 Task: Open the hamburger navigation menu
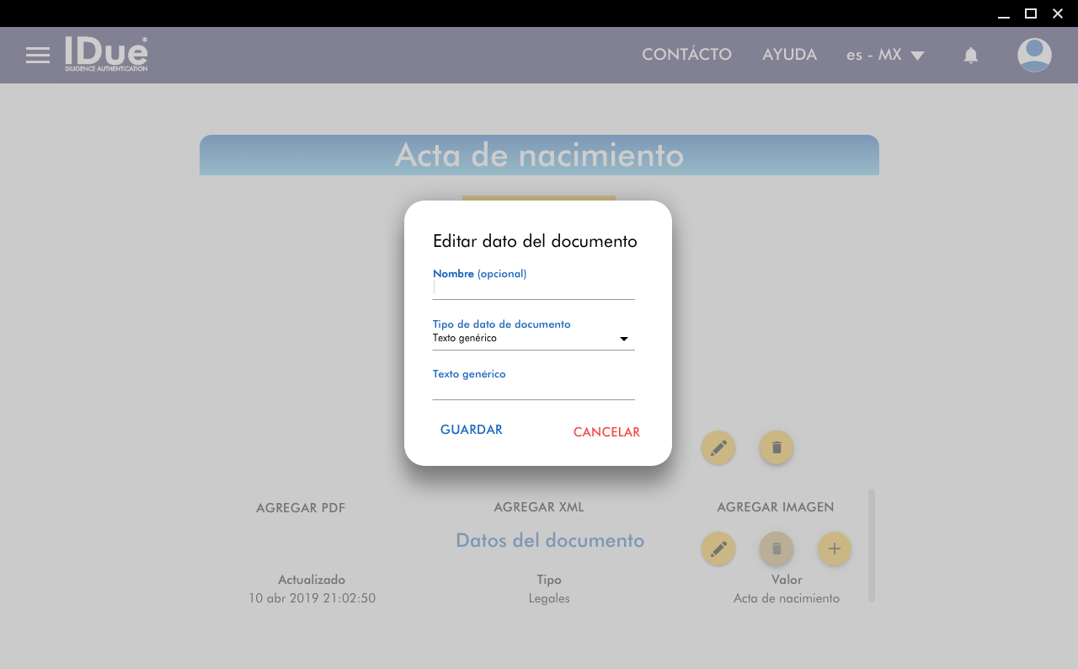pos(38,56)
